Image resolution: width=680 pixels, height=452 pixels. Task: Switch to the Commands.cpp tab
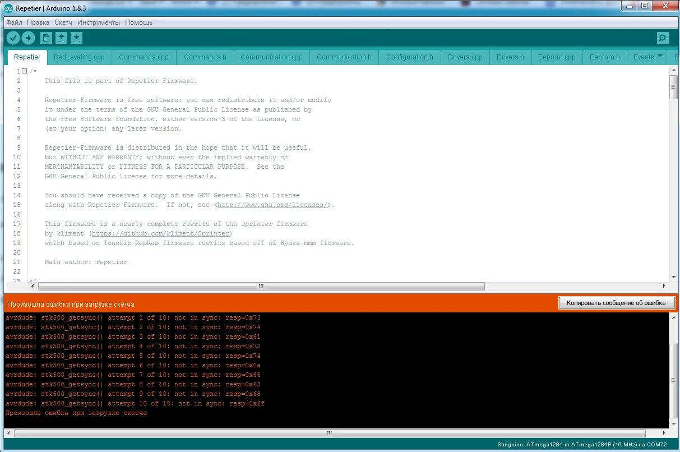[x=144, y=57]
